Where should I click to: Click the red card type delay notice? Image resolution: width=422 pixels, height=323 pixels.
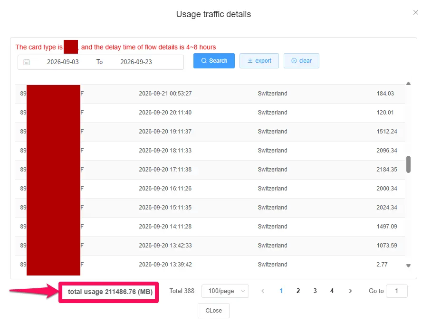[x=116, y=47]
